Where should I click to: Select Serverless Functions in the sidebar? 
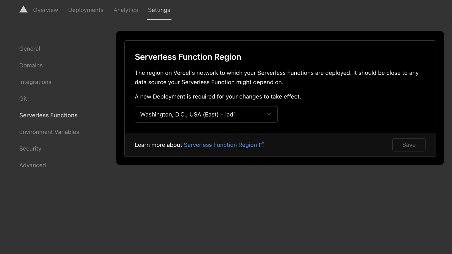coord(48,115)
